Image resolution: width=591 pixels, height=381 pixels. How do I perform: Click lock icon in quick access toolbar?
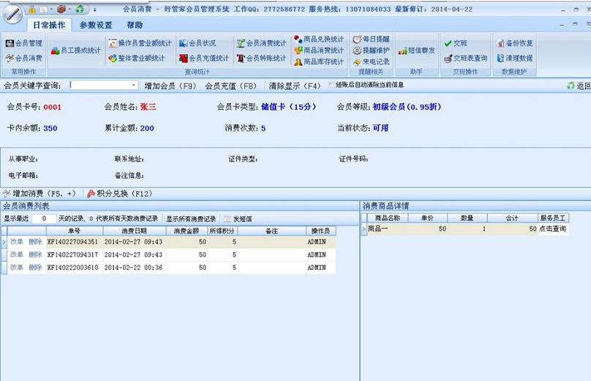(31, 9)
